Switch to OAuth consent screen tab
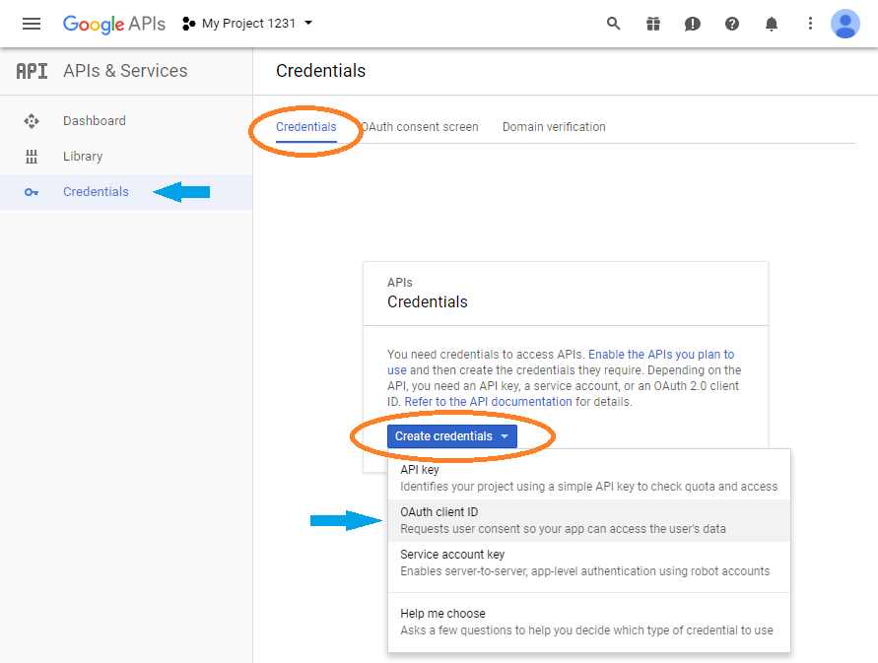This screenshot has height=663, width=878. [420, 127]
